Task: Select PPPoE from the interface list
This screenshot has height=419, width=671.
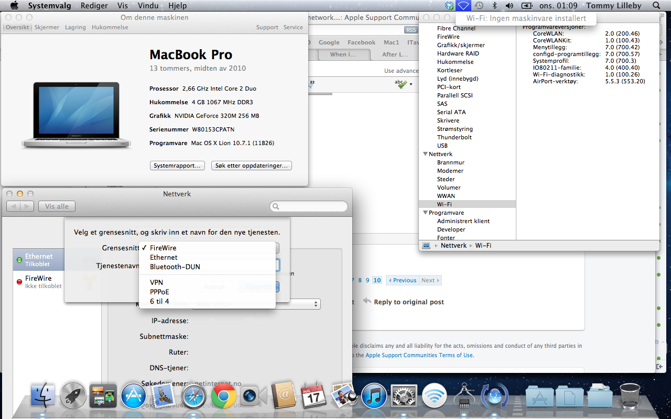Action: pyautogui.click(x=208, y=292)
